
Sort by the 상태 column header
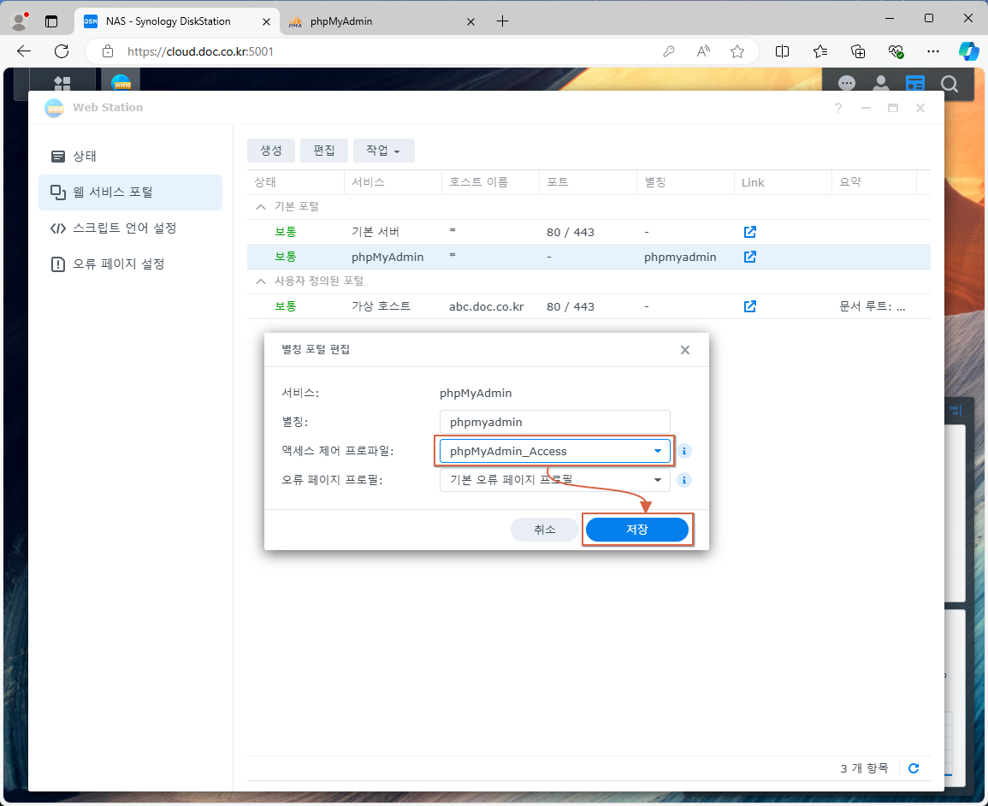295,182
